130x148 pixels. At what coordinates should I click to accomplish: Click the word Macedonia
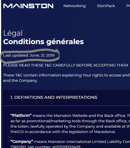click(105, 132)
